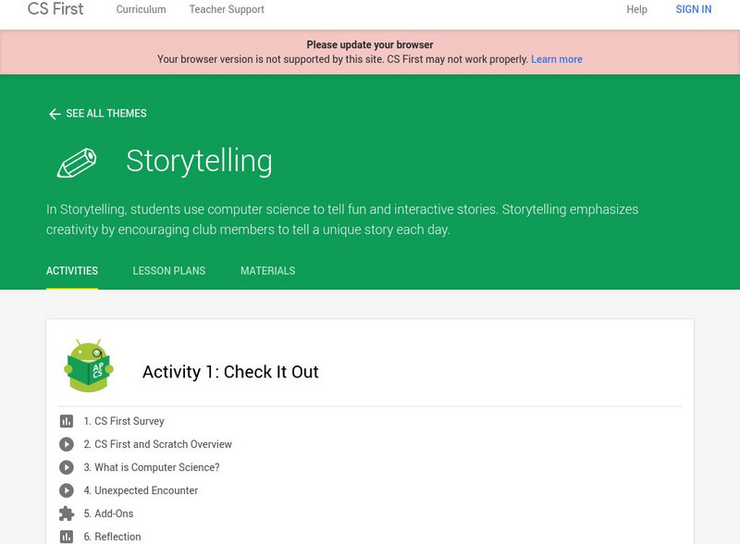740x544 pixels.
Task: Click play icon beside What is Computer Science?
Action: (67, 467)
